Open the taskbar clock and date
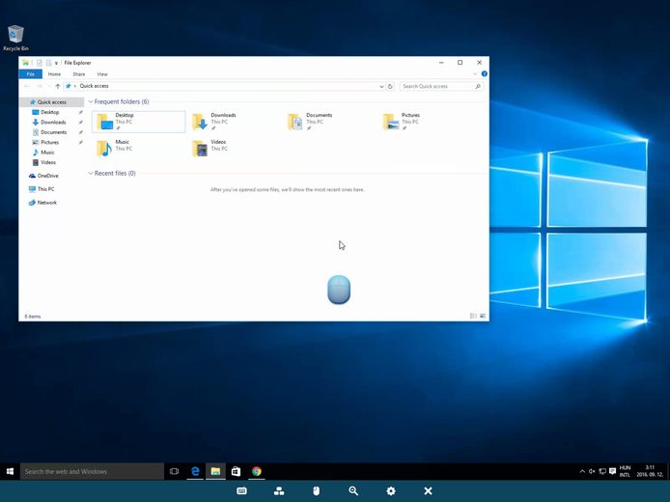The image size is (670, 502). pos(650,471)
